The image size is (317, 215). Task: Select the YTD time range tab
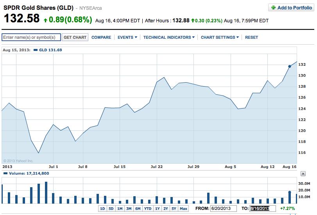[148, 208]
